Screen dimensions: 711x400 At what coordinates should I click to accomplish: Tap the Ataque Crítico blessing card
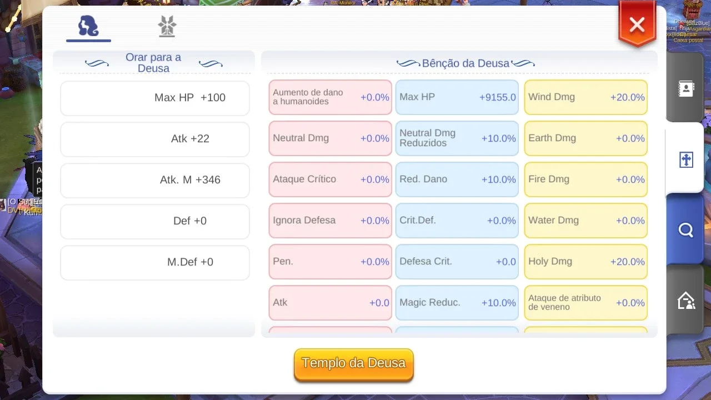coord(331,179)
